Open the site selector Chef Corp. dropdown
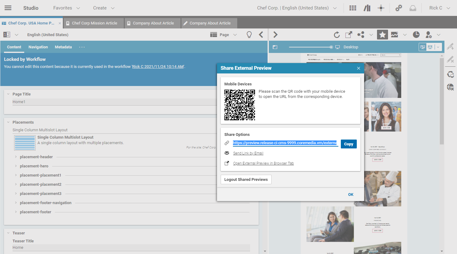The height and width of the screenshot is (254, 457). [x=297, y=8]
